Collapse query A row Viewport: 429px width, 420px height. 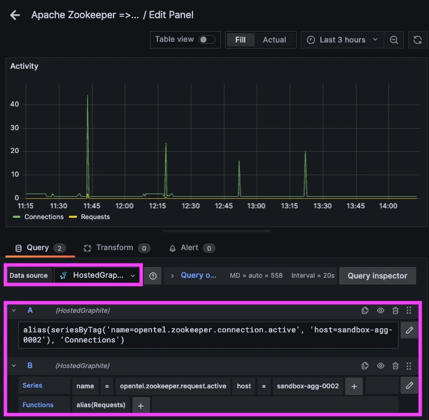click(14, 311)
